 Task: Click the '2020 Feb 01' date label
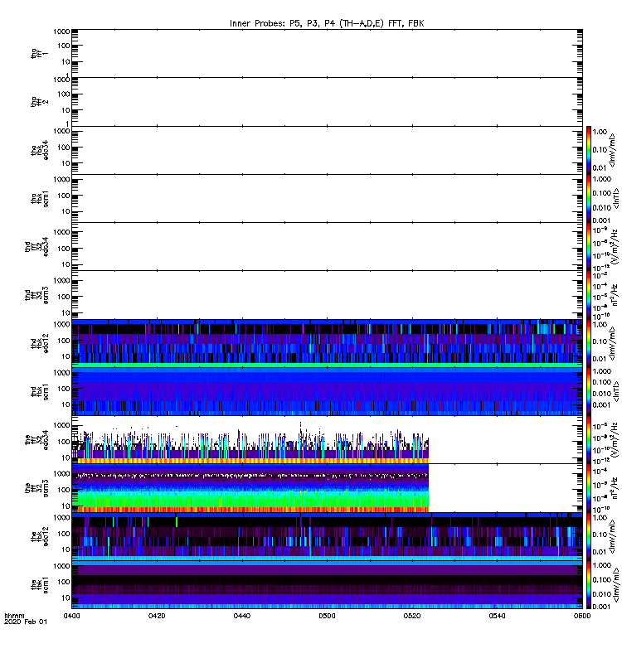pyautogui.click(x=26, y=622)
